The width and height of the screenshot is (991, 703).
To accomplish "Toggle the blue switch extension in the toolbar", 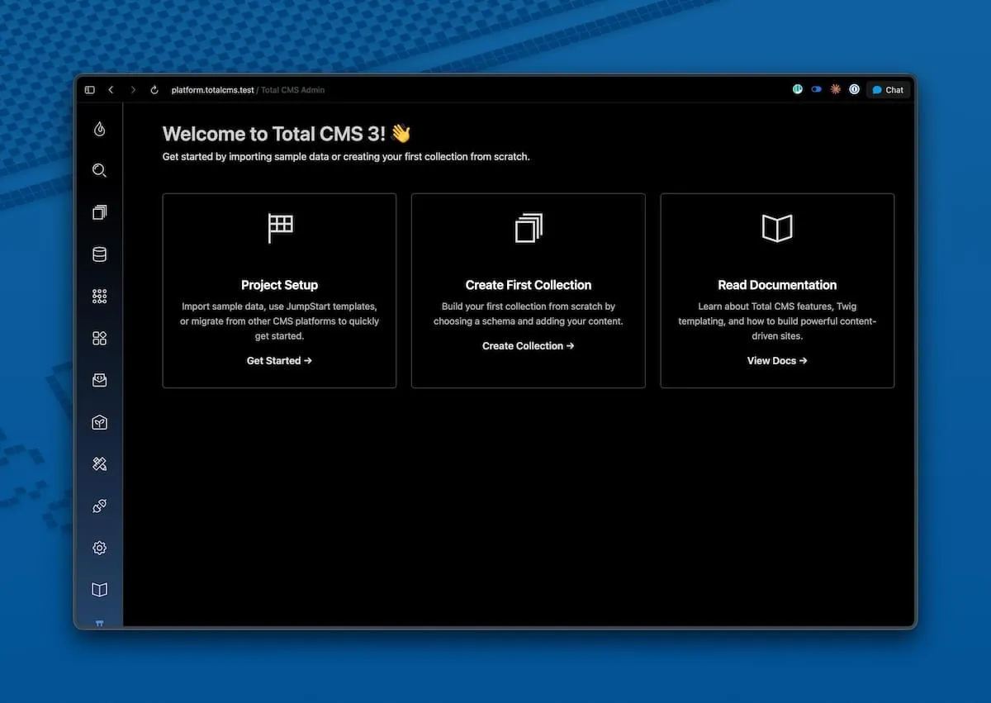I will tap(817, 89).
